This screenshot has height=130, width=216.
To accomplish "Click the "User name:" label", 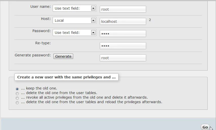I will pyautogui.click(x=41, y=7).
